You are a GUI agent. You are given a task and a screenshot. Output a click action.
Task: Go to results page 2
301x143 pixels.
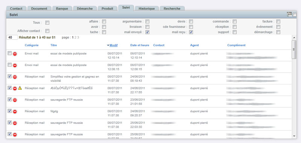click(76, 38)
